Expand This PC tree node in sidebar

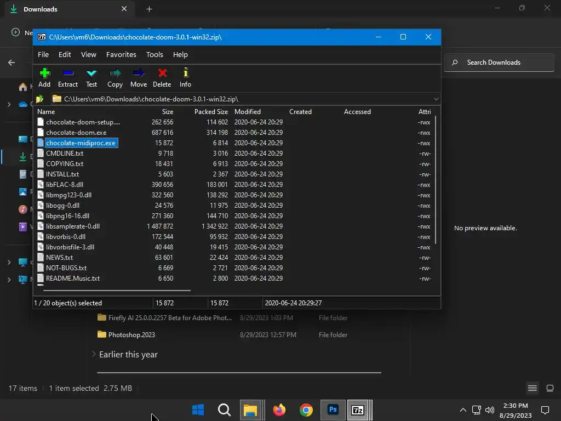9,263
